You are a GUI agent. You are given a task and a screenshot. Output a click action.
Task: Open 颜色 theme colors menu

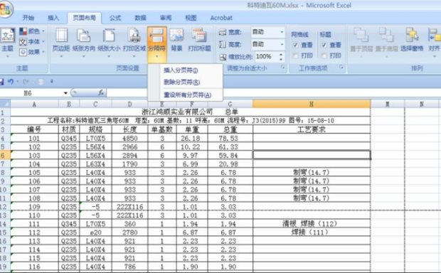coord(32,31)
